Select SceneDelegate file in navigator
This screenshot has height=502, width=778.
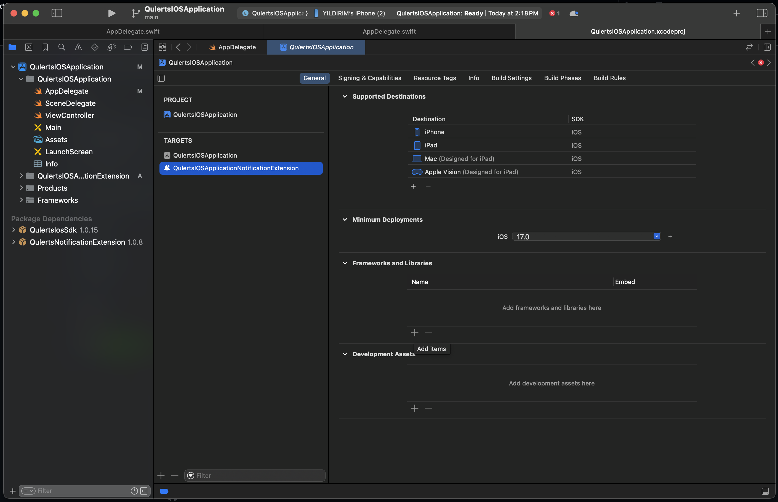[70, 103]
